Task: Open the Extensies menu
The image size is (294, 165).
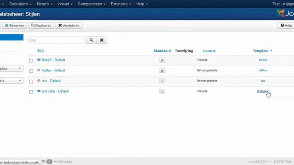Action: coord(121,4)
